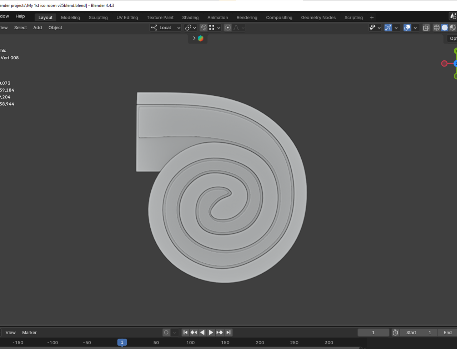Open the Transform Orientation Local dropdown

[x=166, y=28]
